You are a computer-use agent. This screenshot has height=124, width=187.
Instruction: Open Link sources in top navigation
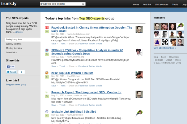point(162,5)
